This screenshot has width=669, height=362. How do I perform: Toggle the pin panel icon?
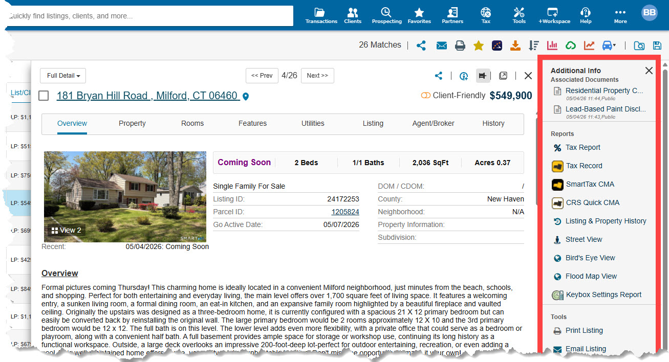pyautogui.click(x=483, y=76)
